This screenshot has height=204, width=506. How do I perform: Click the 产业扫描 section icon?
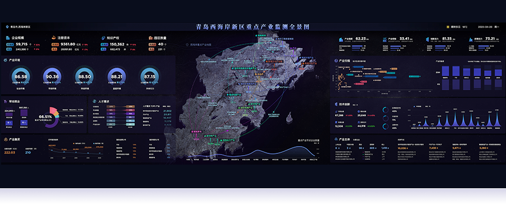pos(336,60)
